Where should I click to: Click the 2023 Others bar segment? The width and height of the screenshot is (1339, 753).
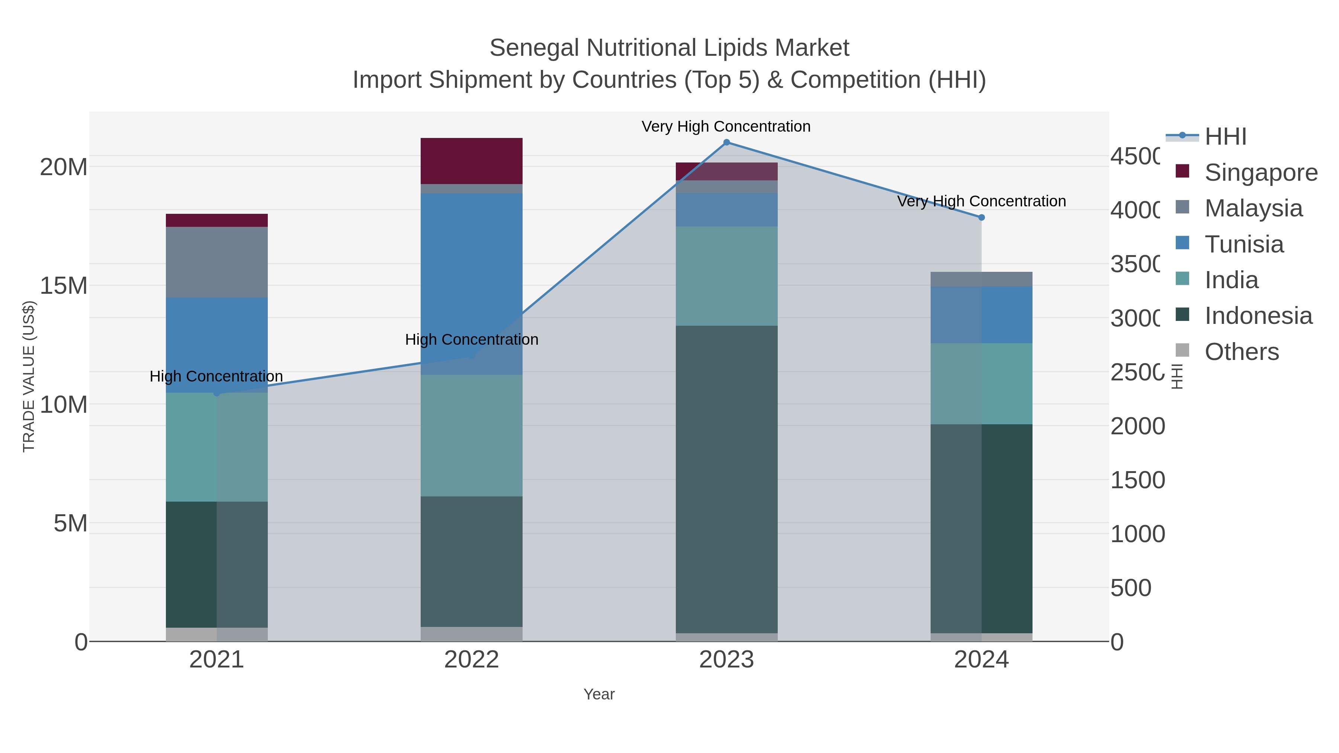(727, 637)
